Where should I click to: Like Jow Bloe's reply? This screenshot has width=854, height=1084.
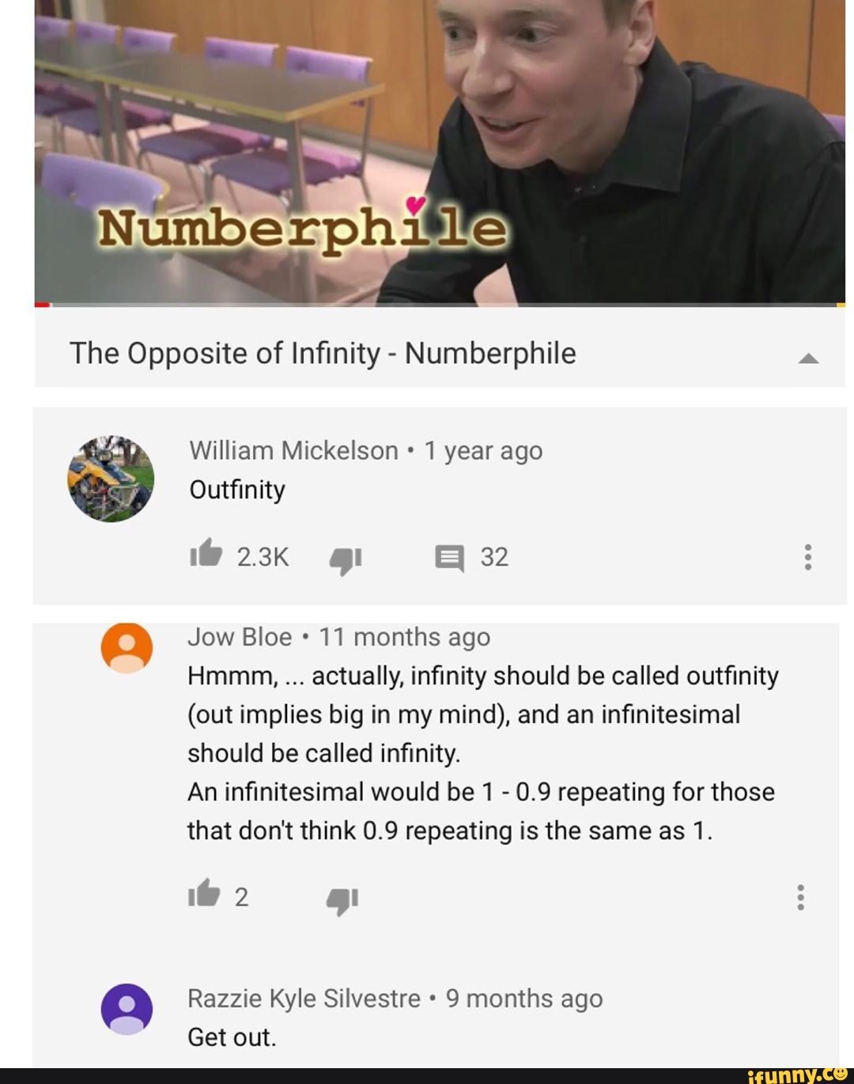203,894
